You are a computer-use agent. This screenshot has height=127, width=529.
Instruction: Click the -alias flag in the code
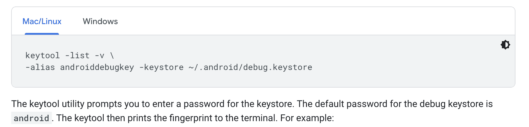coord(40,67)
